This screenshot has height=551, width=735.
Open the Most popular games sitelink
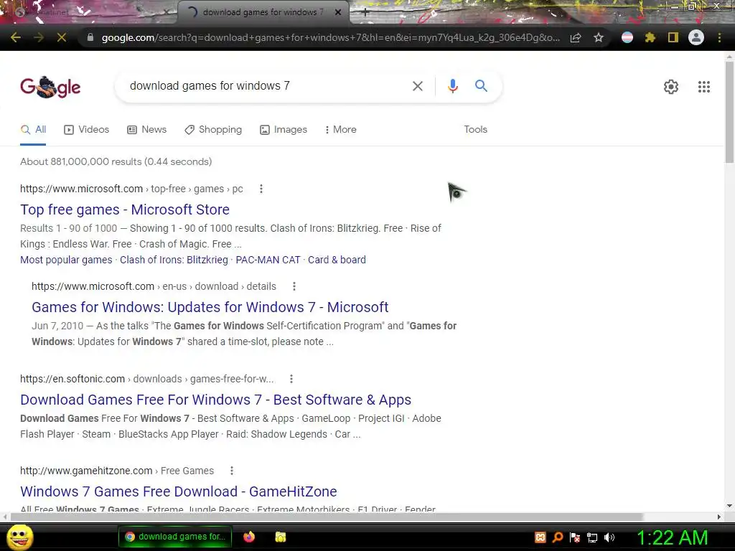66,260
